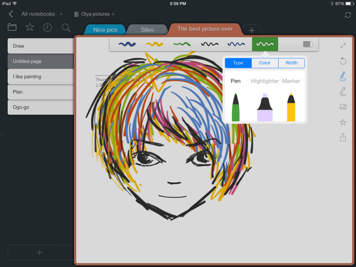Select the dark blue thick pen preset
This screenshot has height=267, width=356.
[x=127, y=44]
